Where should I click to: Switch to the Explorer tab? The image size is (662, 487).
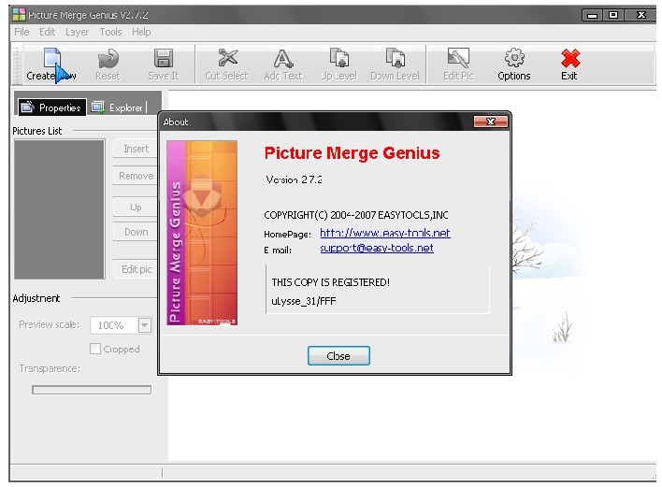click(118, 107)
